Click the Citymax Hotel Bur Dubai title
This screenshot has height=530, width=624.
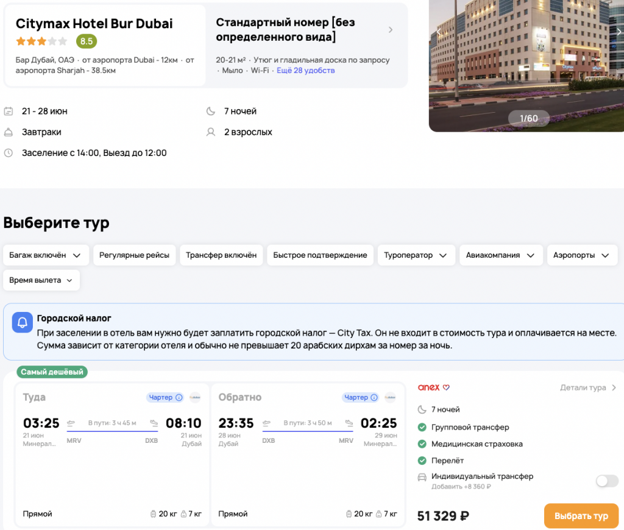pyautogui.click(x=94, y=24)
